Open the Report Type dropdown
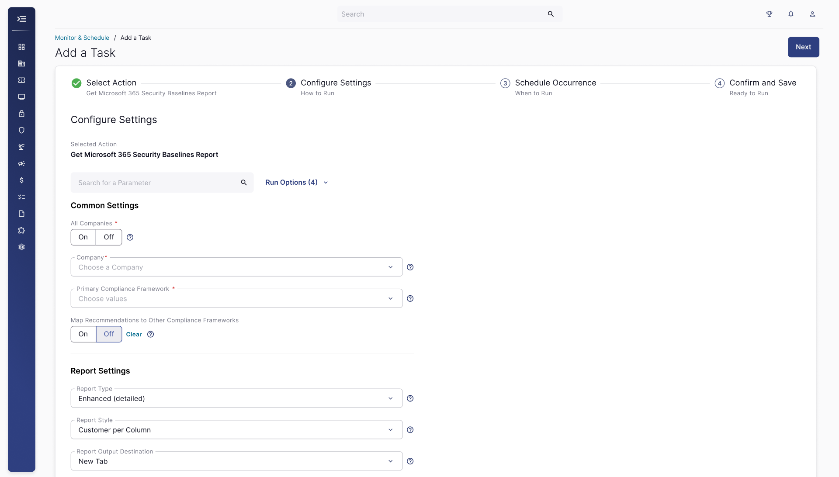 point(236,398)
